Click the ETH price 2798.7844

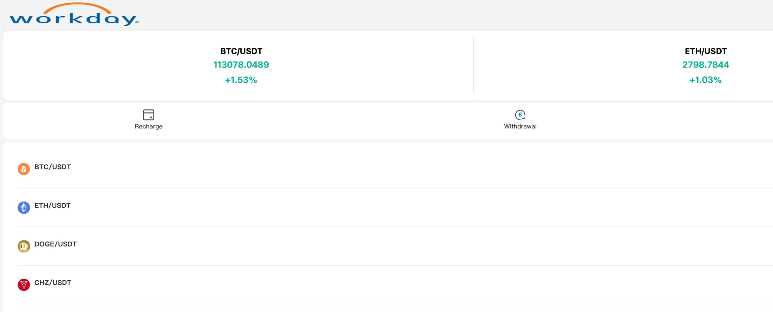coord(706,65)
